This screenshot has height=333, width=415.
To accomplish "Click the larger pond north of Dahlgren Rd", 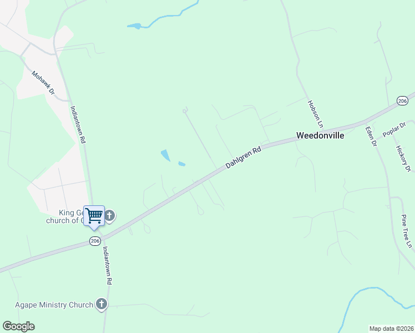I will pos(165,155).
